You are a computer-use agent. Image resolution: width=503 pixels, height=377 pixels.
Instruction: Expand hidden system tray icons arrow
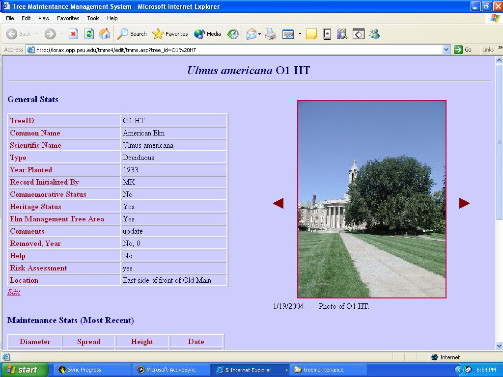[x=458, y=370]
